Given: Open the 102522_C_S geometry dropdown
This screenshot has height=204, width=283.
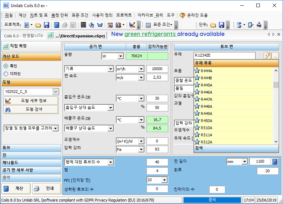Looking at the screenshot, I should coord(55,92).
